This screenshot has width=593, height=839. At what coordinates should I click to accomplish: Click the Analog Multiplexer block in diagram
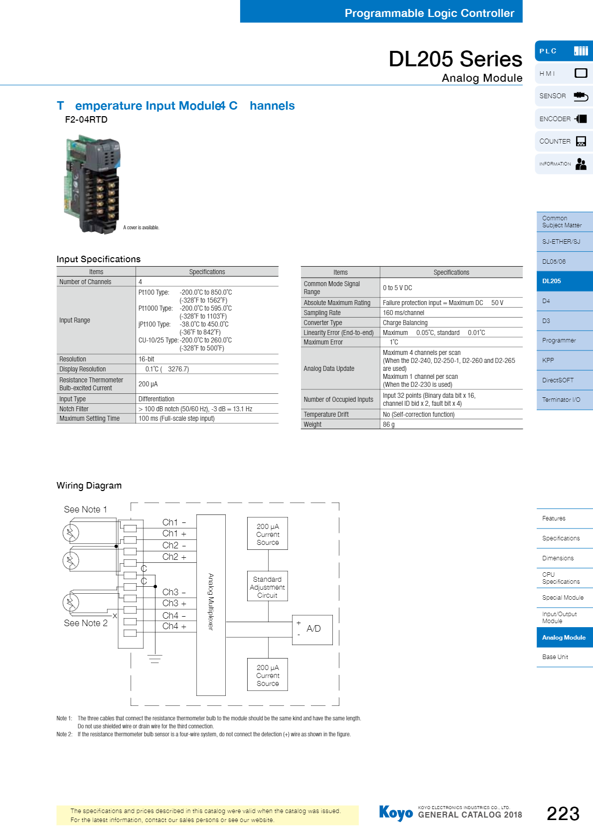(211, 605)
